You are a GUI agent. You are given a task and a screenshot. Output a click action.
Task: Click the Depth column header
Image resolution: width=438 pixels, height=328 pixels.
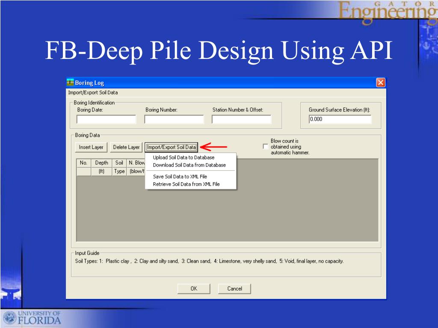101,167
